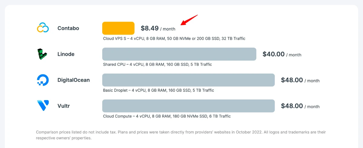Image resolution: width=363 pixels, height=148 pixels.
Task: Click the Cloud VPS S plan description
Action: (174, 39)
